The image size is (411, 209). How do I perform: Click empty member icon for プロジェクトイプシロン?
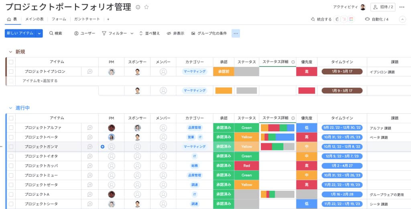[163, 72]
